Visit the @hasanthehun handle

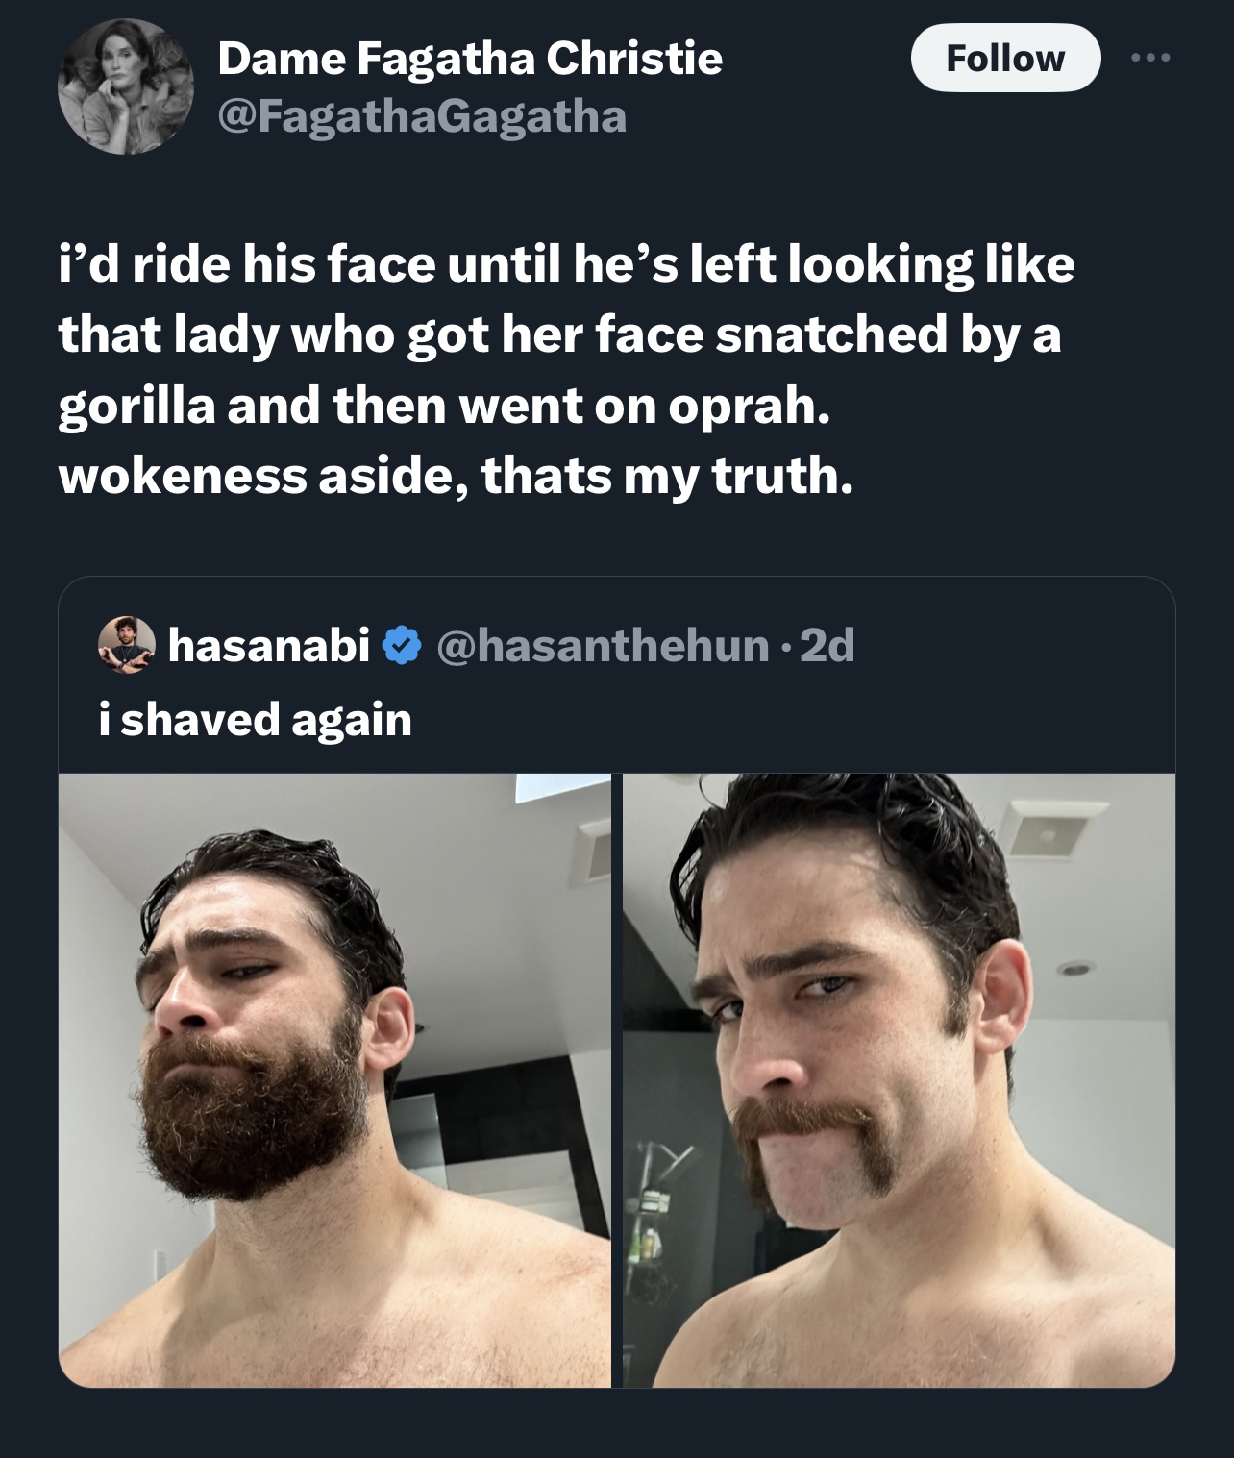[x=603, y=646]
